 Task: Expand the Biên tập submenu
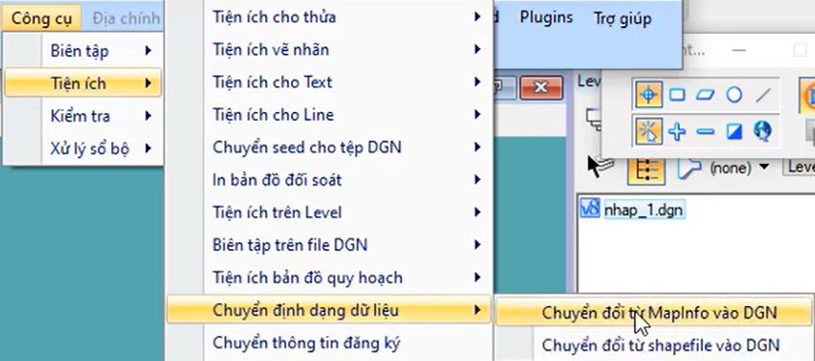(83, 51)
